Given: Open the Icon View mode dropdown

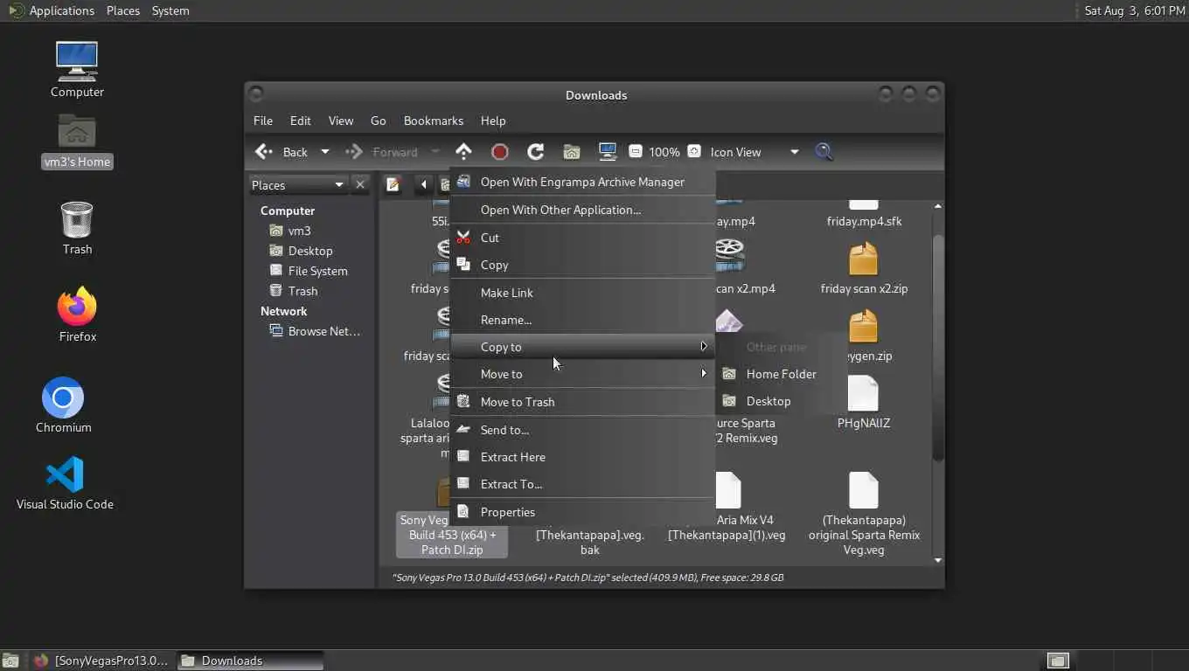Looking at the screenshot, I should click(754, 152).
